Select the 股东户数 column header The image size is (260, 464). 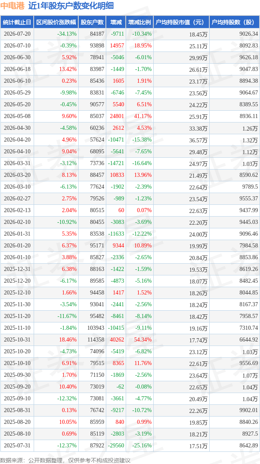tap(92, 22)
